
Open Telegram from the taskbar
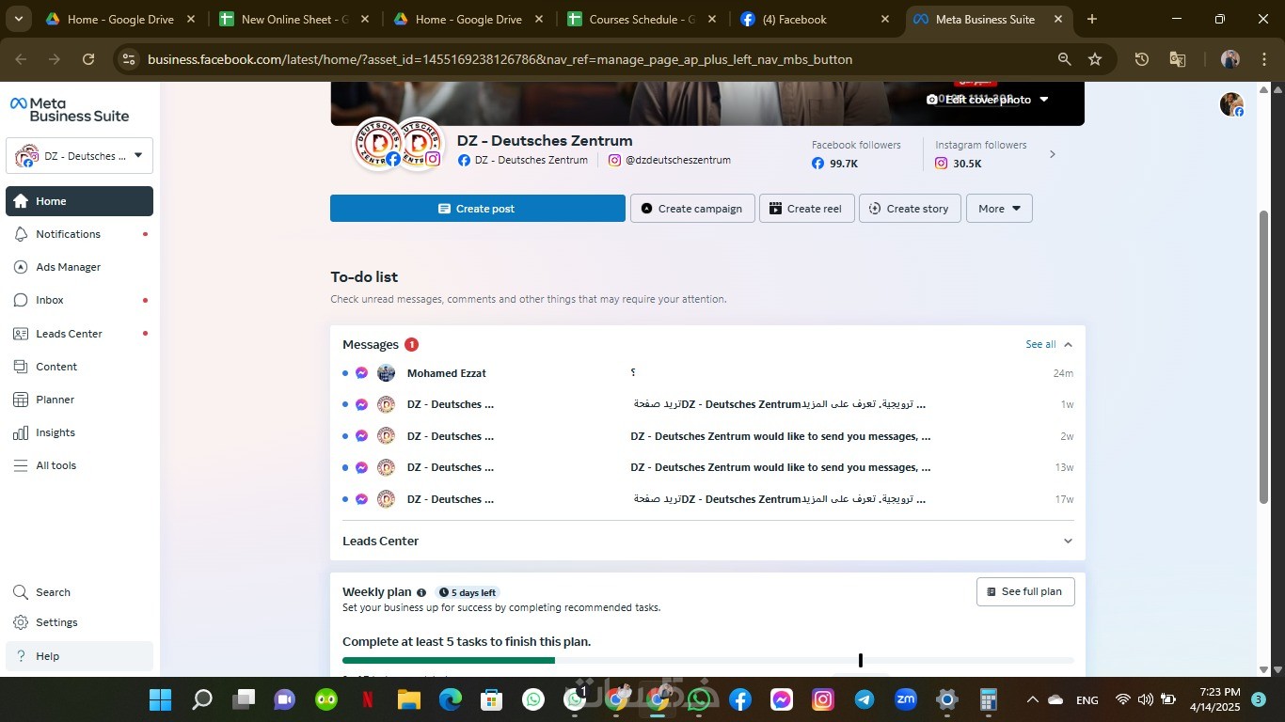point(865,699)
